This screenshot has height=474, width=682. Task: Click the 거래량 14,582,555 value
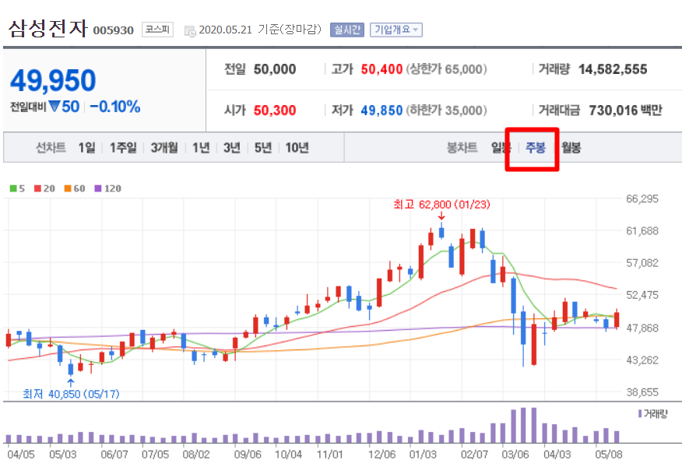(613, 69)
